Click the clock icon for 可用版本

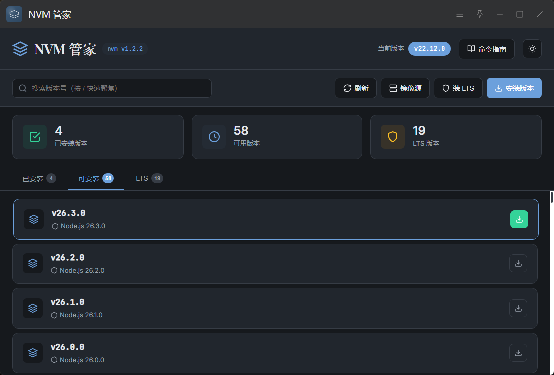214,137
